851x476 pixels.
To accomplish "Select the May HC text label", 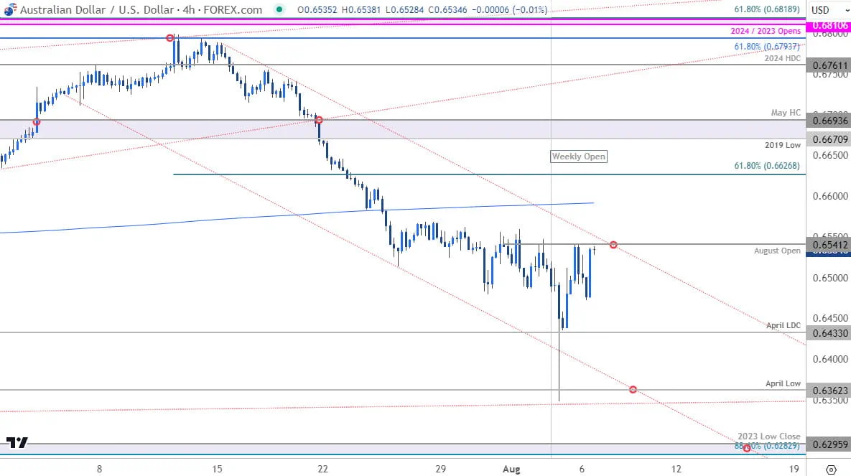I will [x=786, y=112].
